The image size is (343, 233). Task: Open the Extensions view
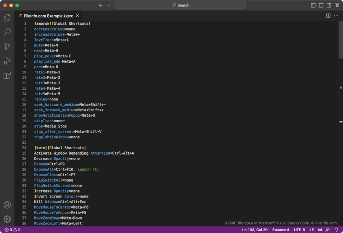(x=7, y=75)
